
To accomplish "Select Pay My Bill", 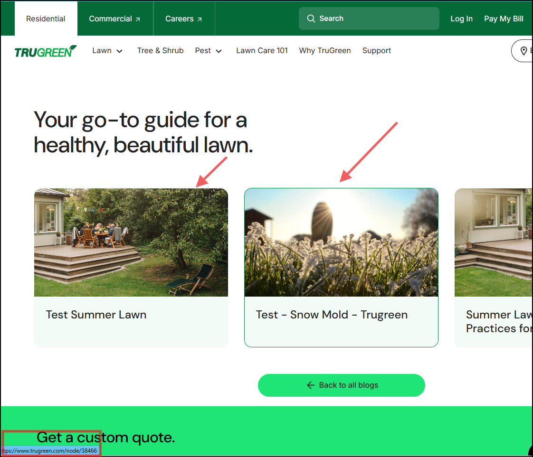I will [504, 19].
